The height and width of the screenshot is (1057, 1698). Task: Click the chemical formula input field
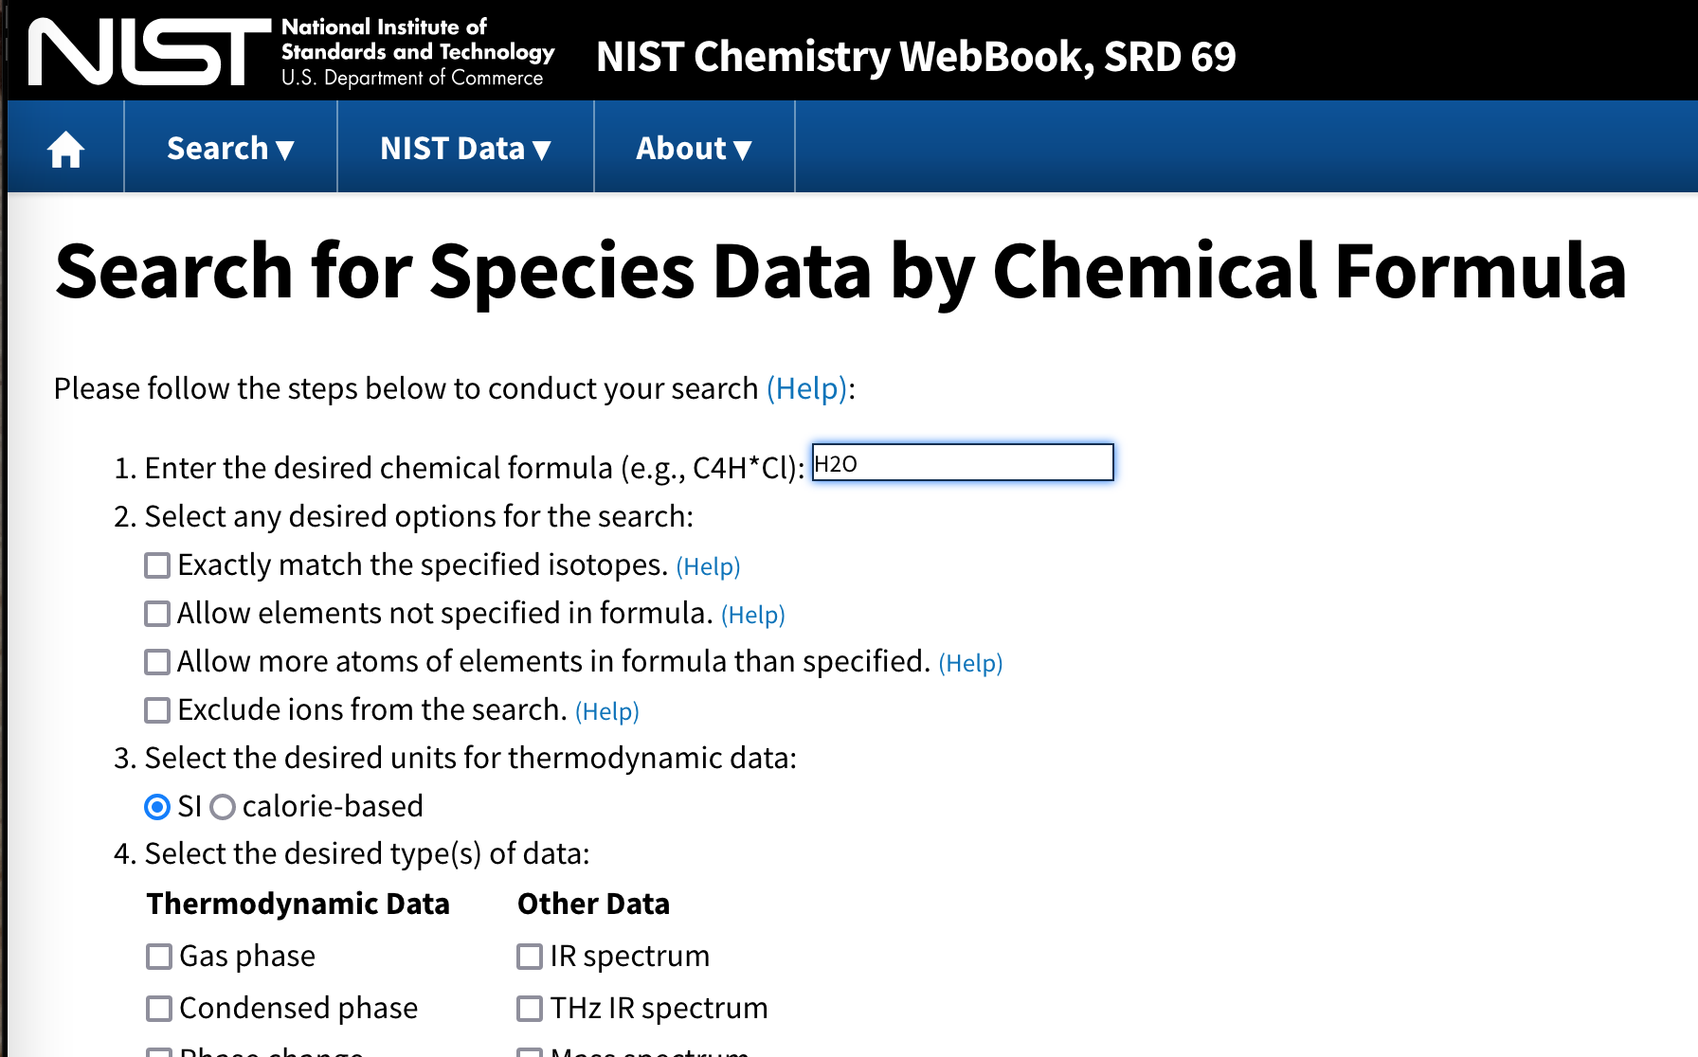[x=963, y=463]
